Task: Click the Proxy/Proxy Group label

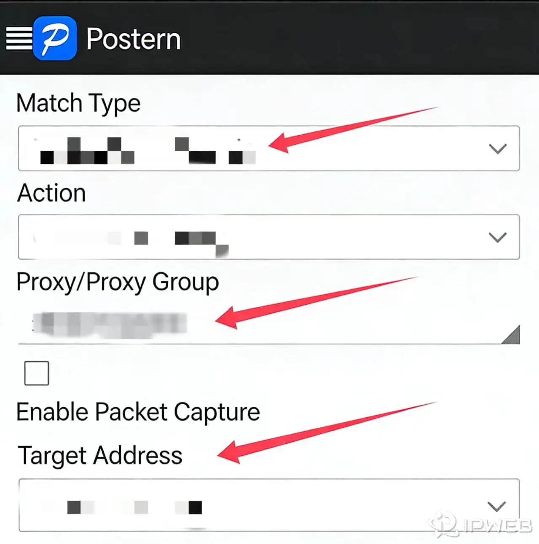Action: [x=118, y=282]
